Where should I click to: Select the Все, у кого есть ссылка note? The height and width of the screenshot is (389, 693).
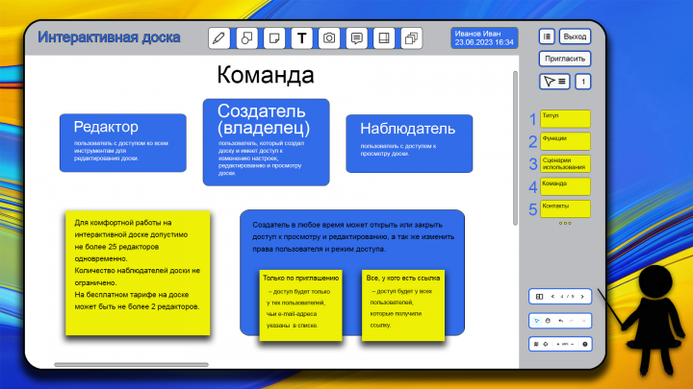pyautogui.click(x=403, y=305)
